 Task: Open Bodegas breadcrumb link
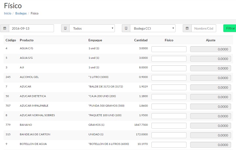tap(21, 13)
